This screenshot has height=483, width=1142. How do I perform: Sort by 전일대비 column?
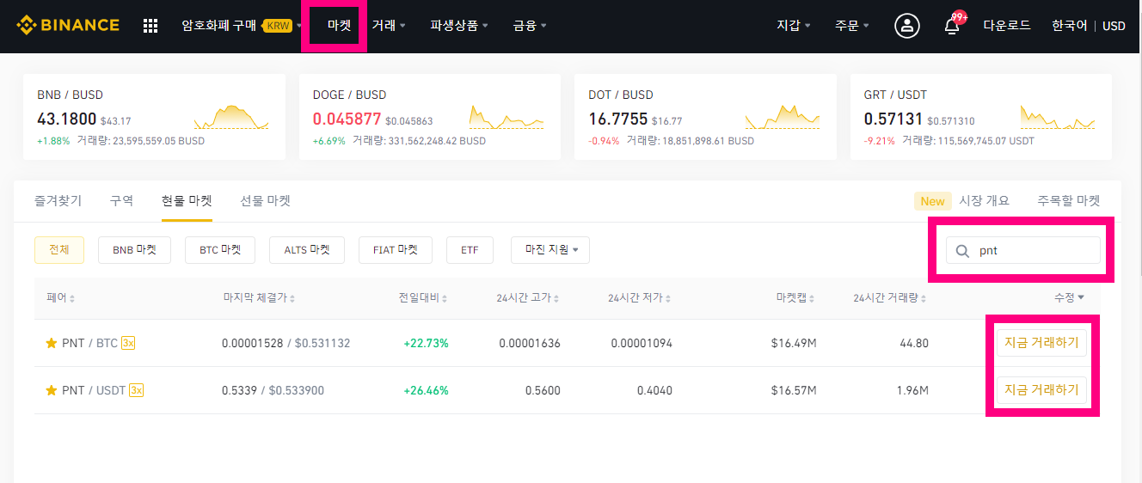click(423, 297)
